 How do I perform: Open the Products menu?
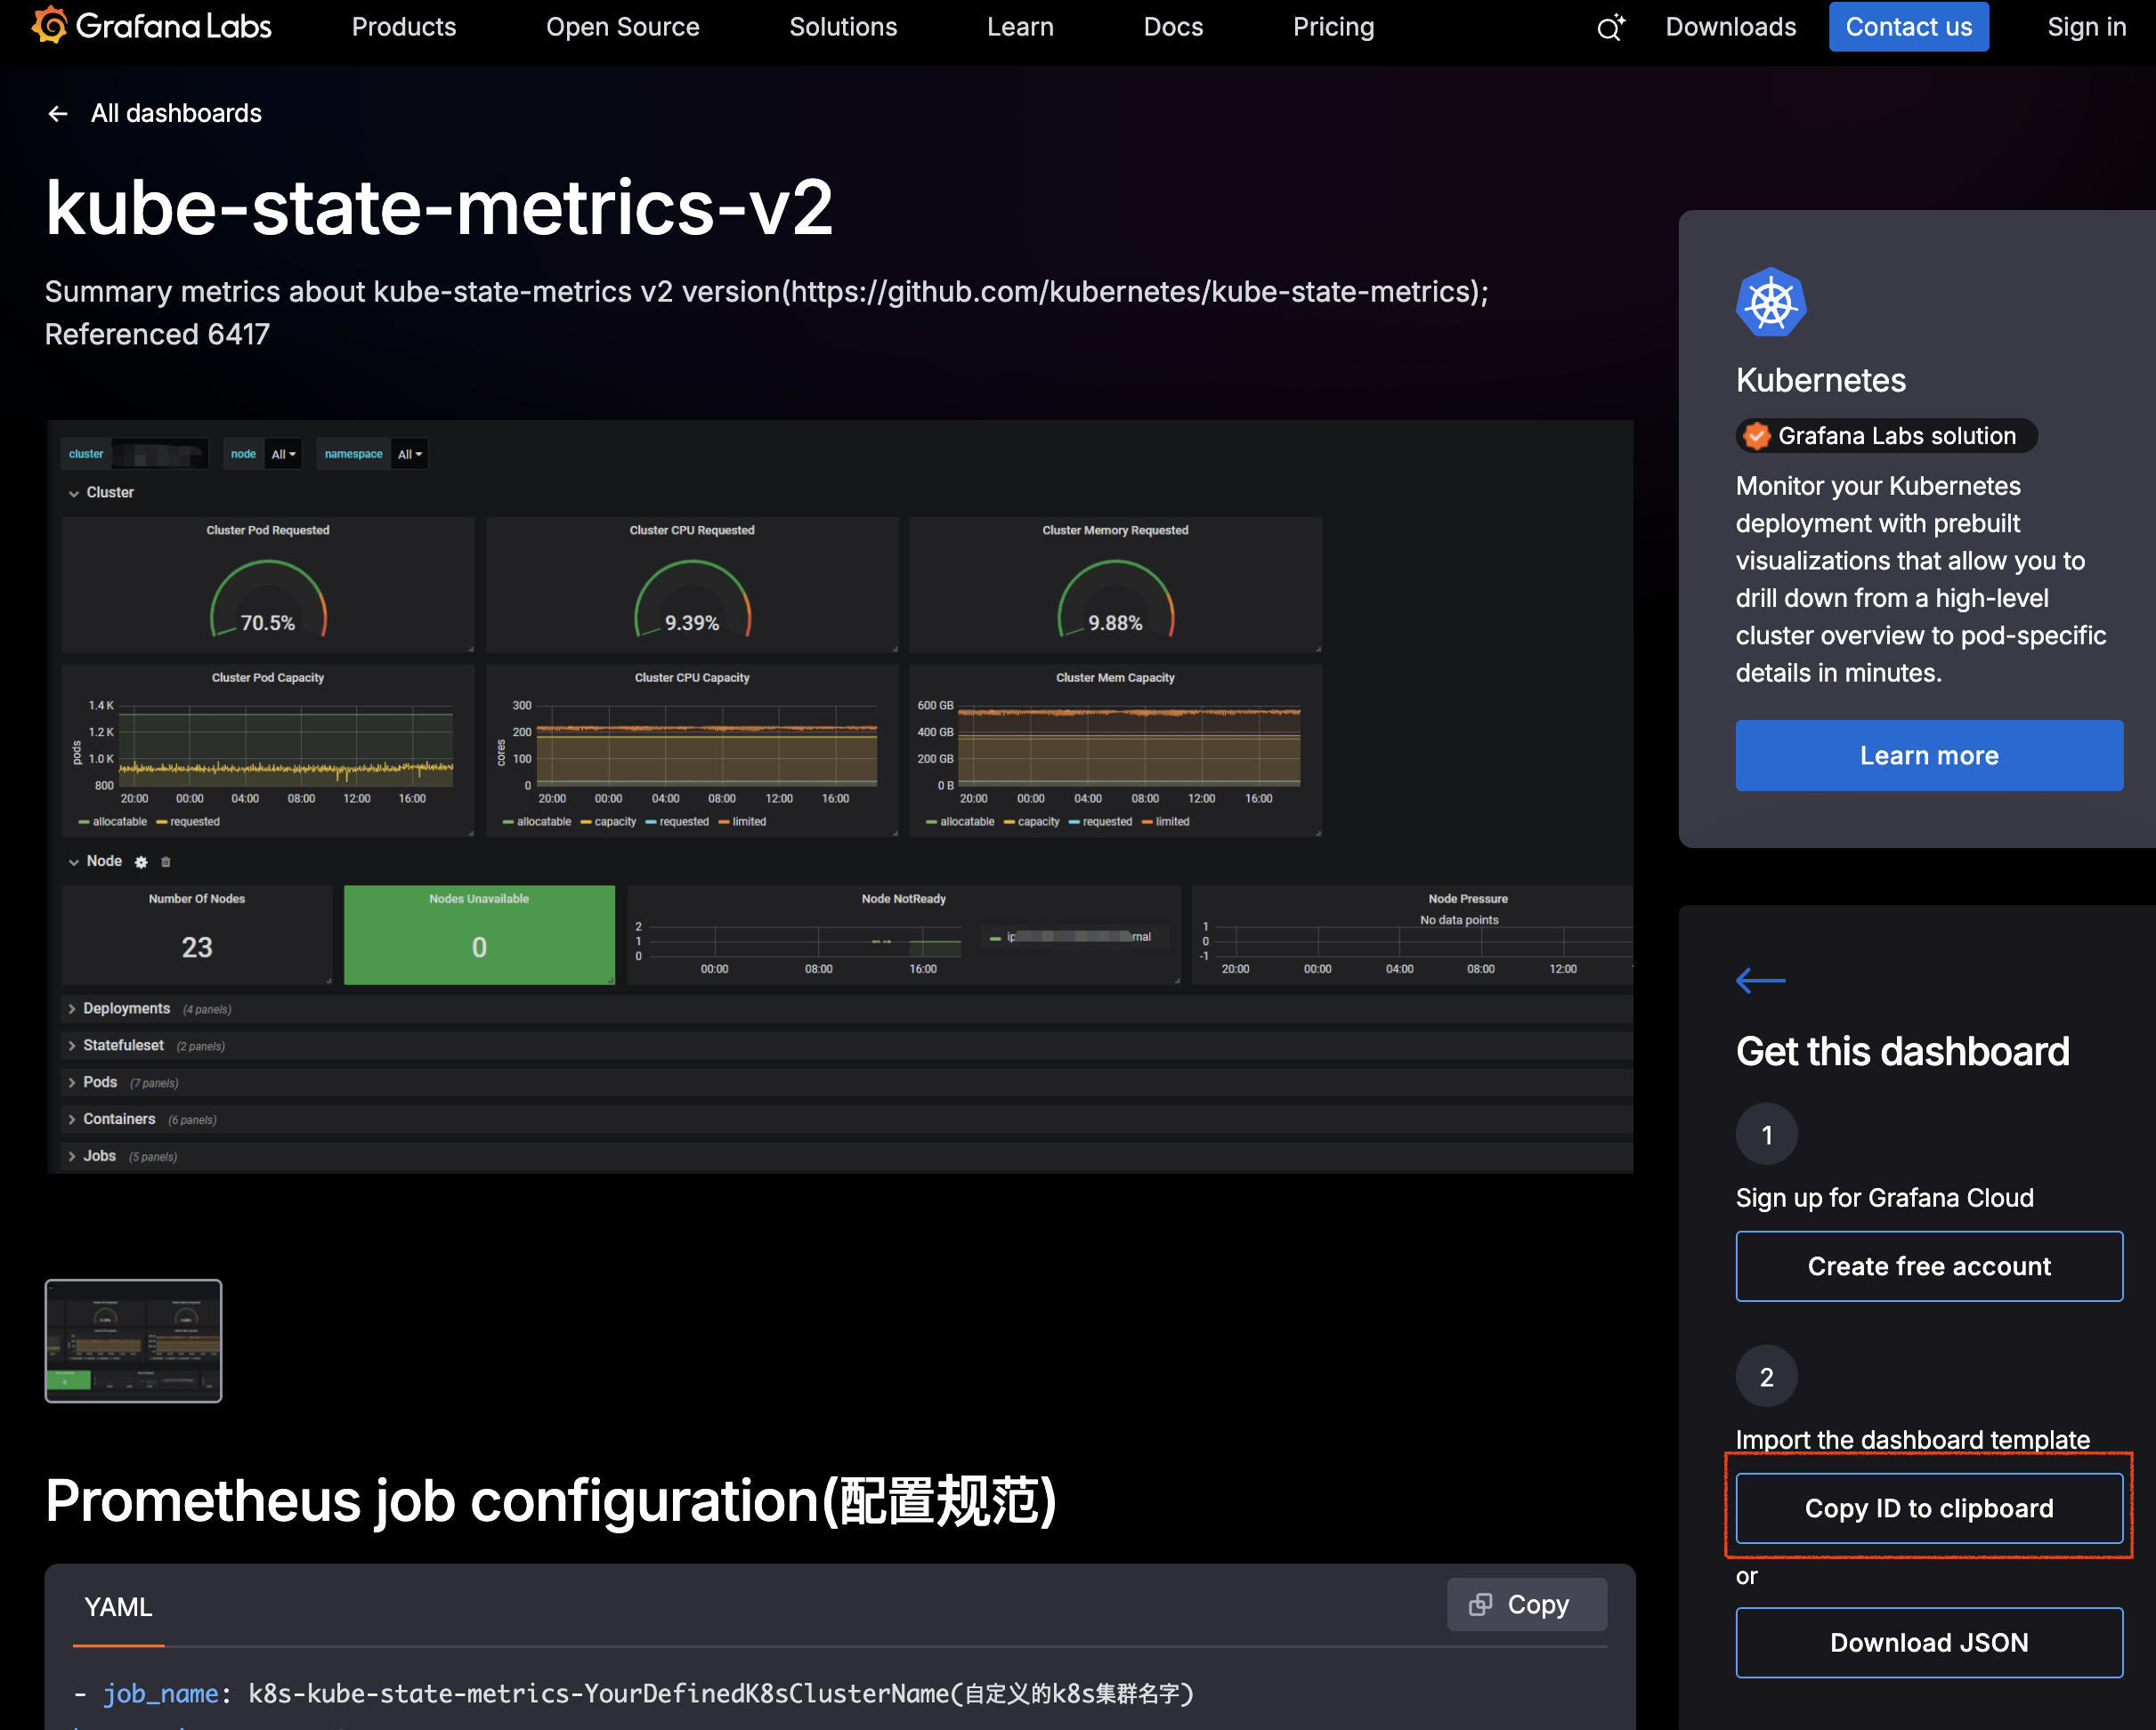[403, 27]
